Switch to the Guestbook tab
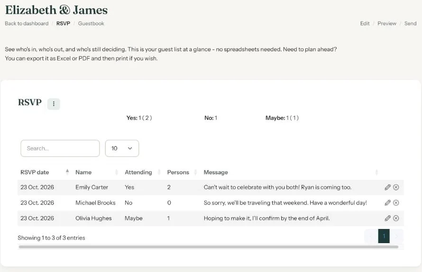 tap(91, 23)
